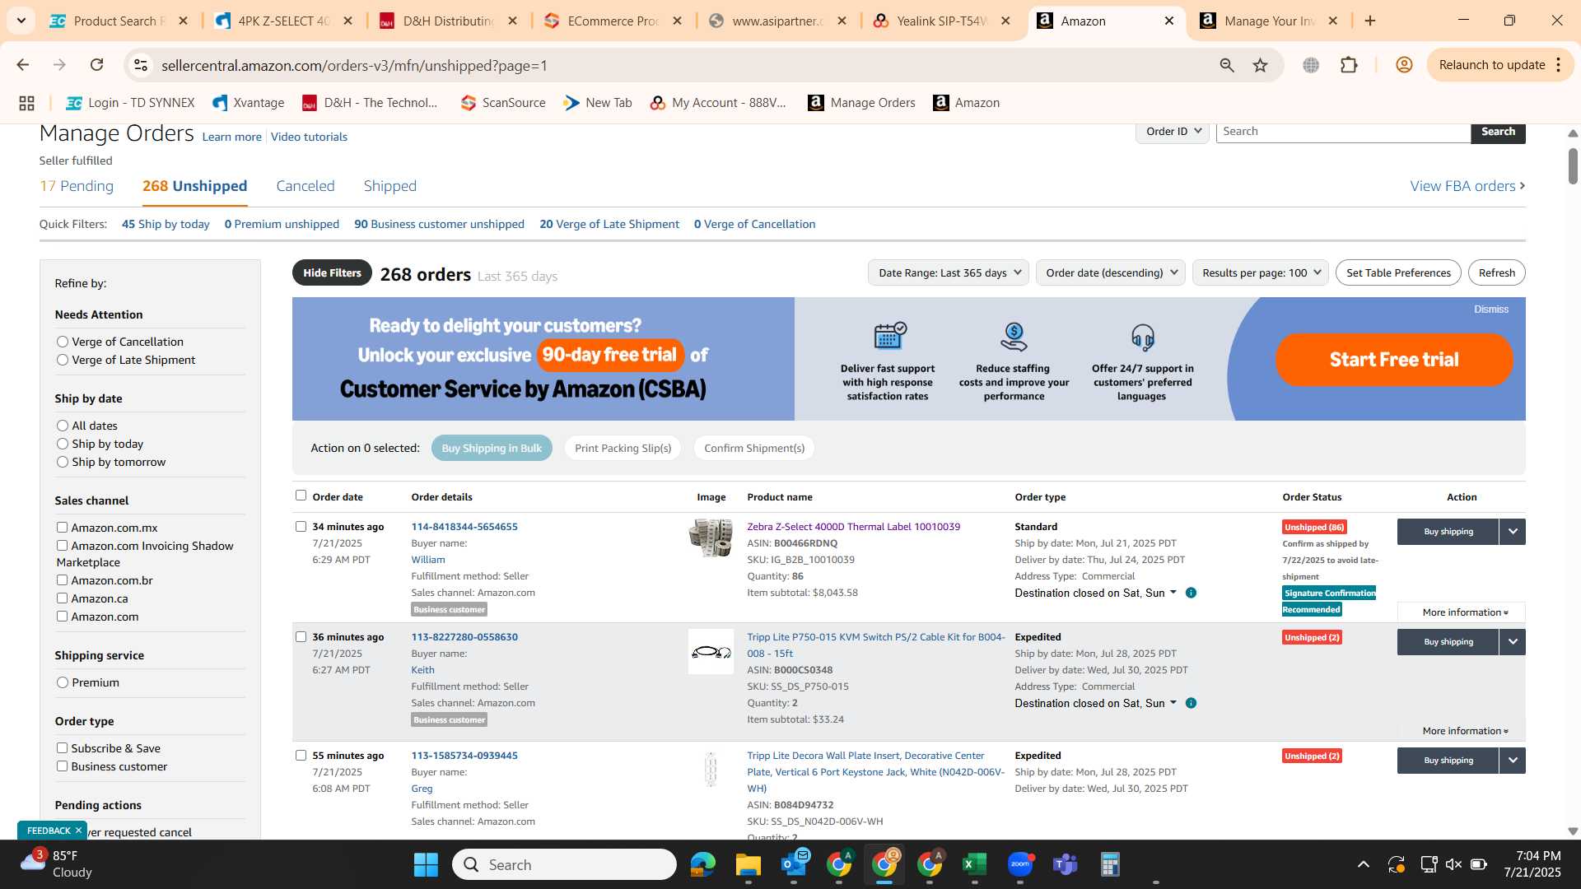Open the browser zoom magnifier icon

coord(1227,65)
